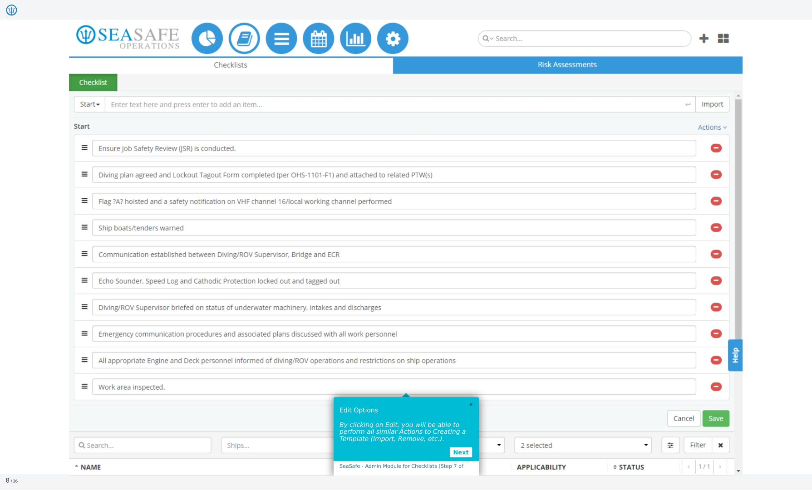
Task: Click the SeaSafe Operations logo
Action: (x=128, y=37)
